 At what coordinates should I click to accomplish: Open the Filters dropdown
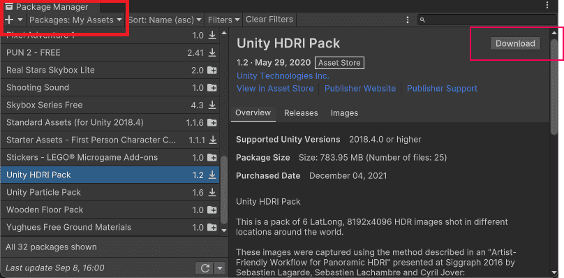pos(224,20)
